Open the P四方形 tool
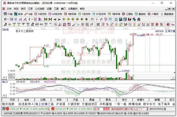 click(x=41, y=14)
